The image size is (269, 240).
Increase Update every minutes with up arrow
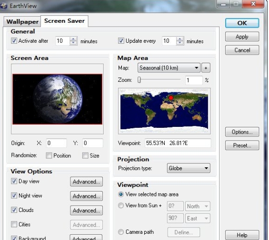[180, 39]
